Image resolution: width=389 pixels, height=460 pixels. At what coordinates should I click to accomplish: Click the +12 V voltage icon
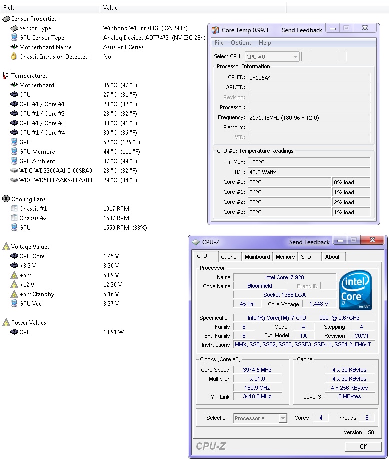pos(14,284)
